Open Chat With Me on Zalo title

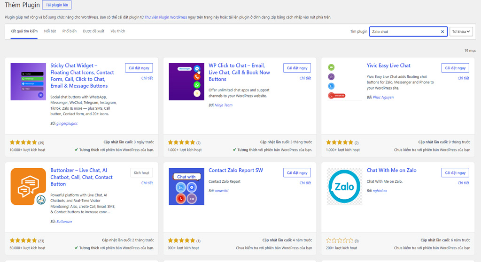pyautogui.click(x=391, y=170)
